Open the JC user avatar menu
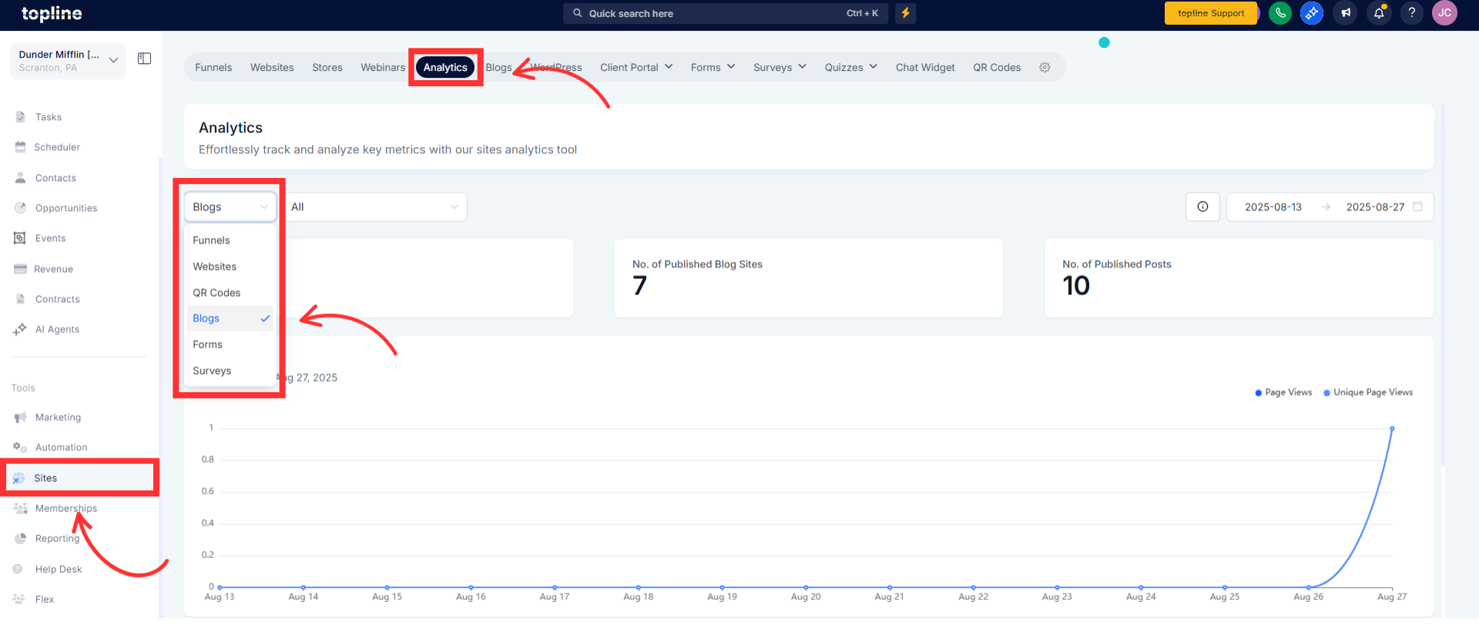 pos(1444,13)
